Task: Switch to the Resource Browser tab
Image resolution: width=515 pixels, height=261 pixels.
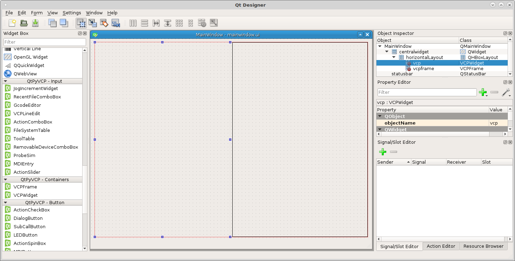Action: tap(483, 246)
